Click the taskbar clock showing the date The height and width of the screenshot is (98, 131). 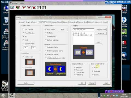[124, 96]
